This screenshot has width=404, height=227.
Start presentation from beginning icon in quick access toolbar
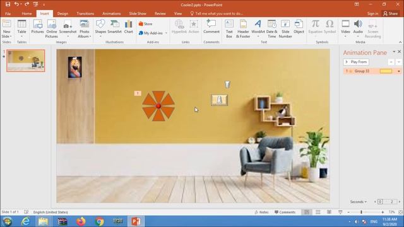tap(35, 4)
